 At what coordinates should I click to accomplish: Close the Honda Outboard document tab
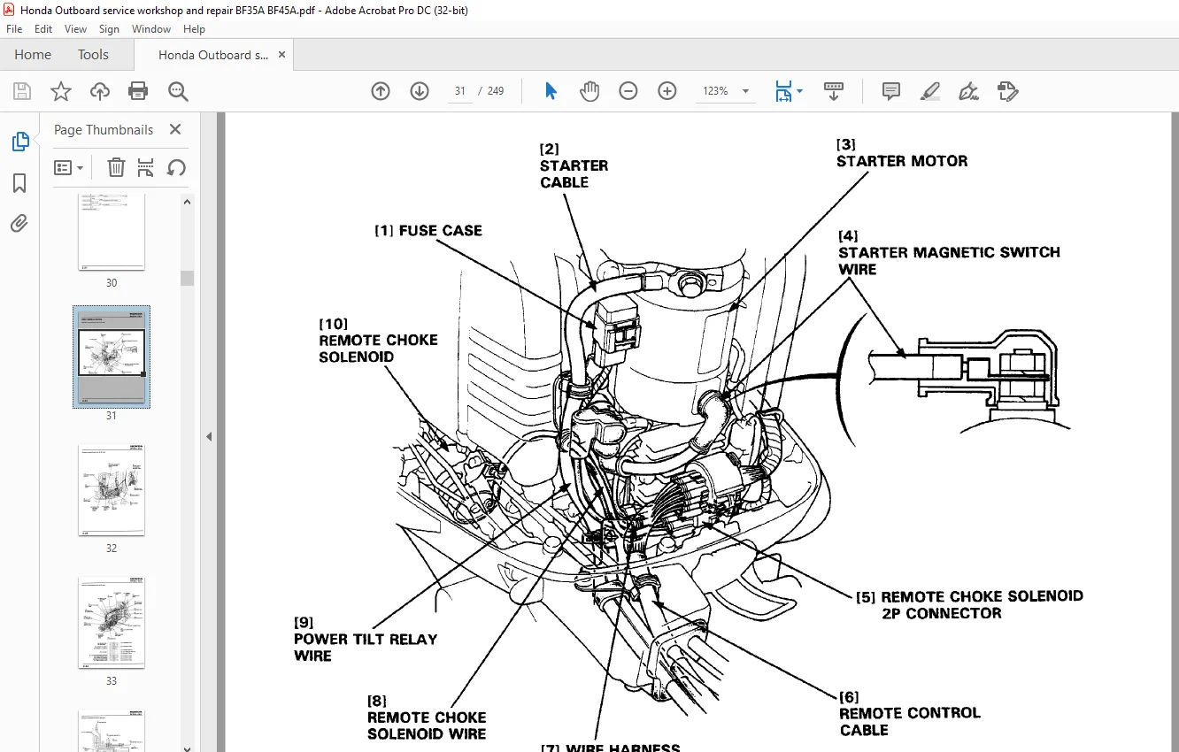point(281,55)
